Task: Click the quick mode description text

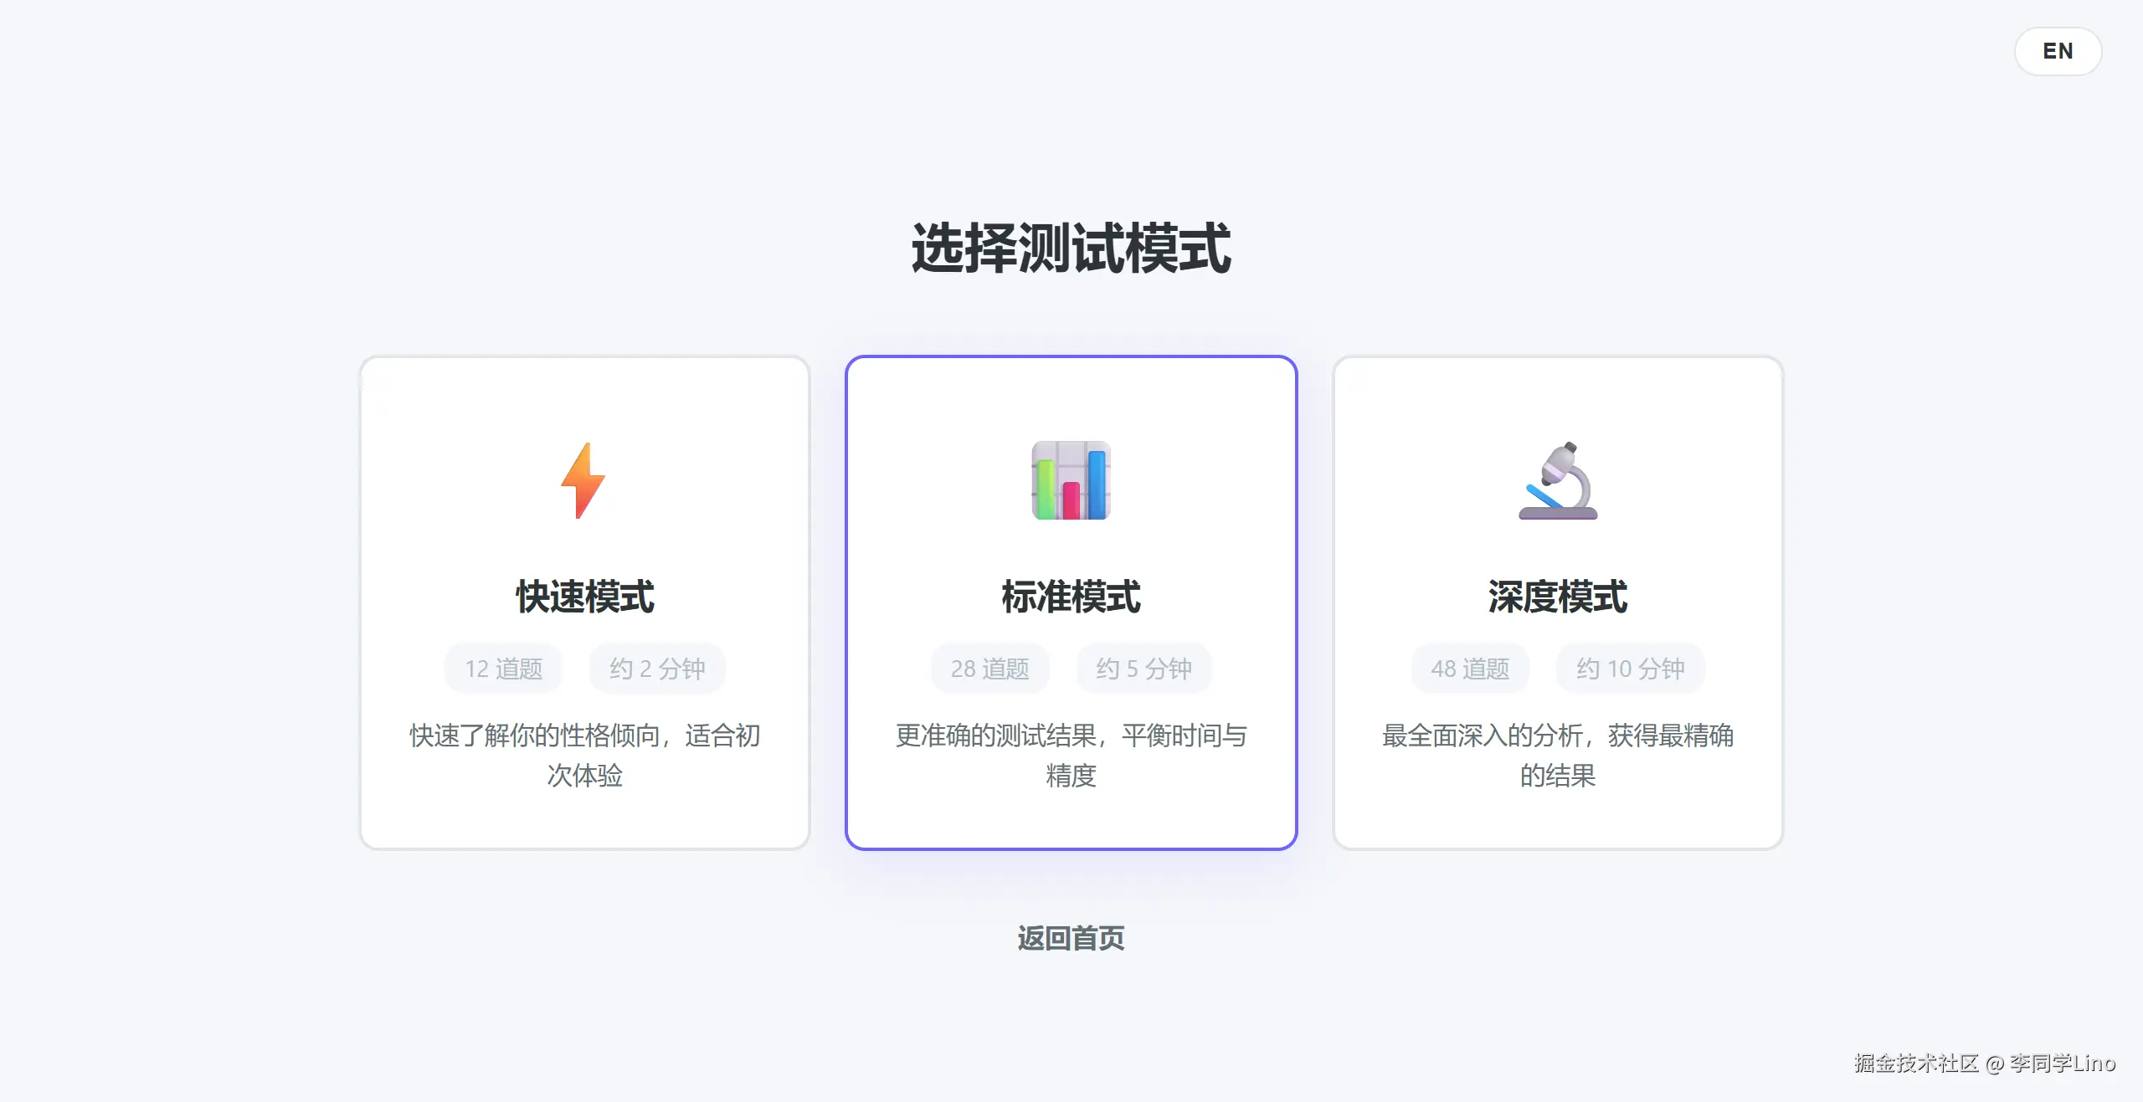Action: [x=585, y=756]
